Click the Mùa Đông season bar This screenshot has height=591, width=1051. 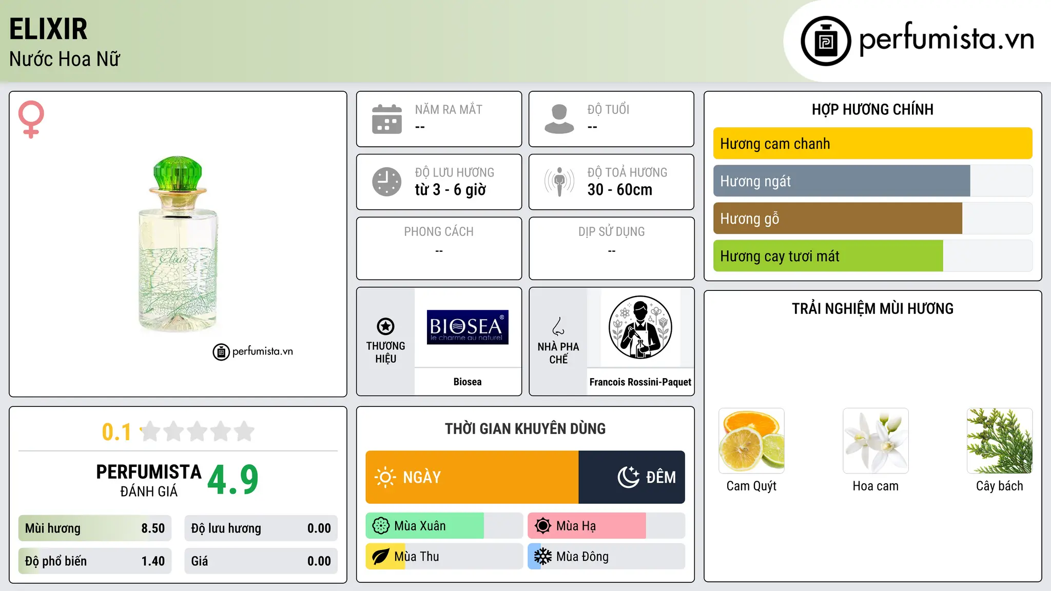606,557
